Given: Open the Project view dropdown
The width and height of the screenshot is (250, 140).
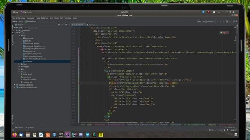Looking at the screenshot, I should [20, 25].
